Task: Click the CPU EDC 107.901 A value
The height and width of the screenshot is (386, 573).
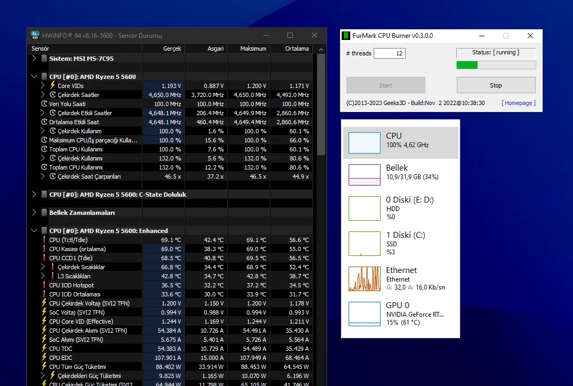Action: (x=168, y=358)
